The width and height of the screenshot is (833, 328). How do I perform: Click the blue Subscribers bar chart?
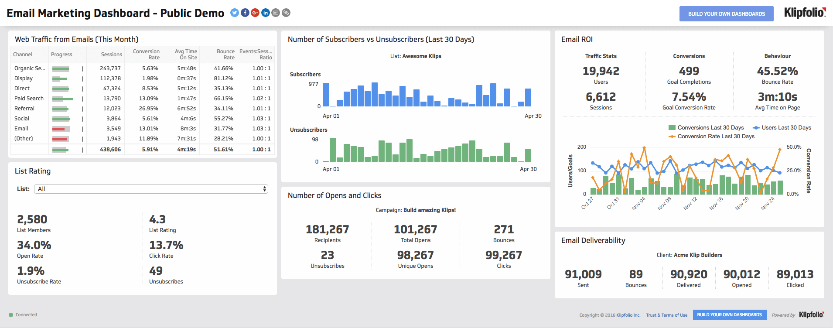click(x=427, y=95)
